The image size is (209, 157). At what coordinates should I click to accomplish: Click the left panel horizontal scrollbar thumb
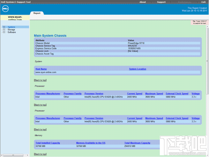13,155
